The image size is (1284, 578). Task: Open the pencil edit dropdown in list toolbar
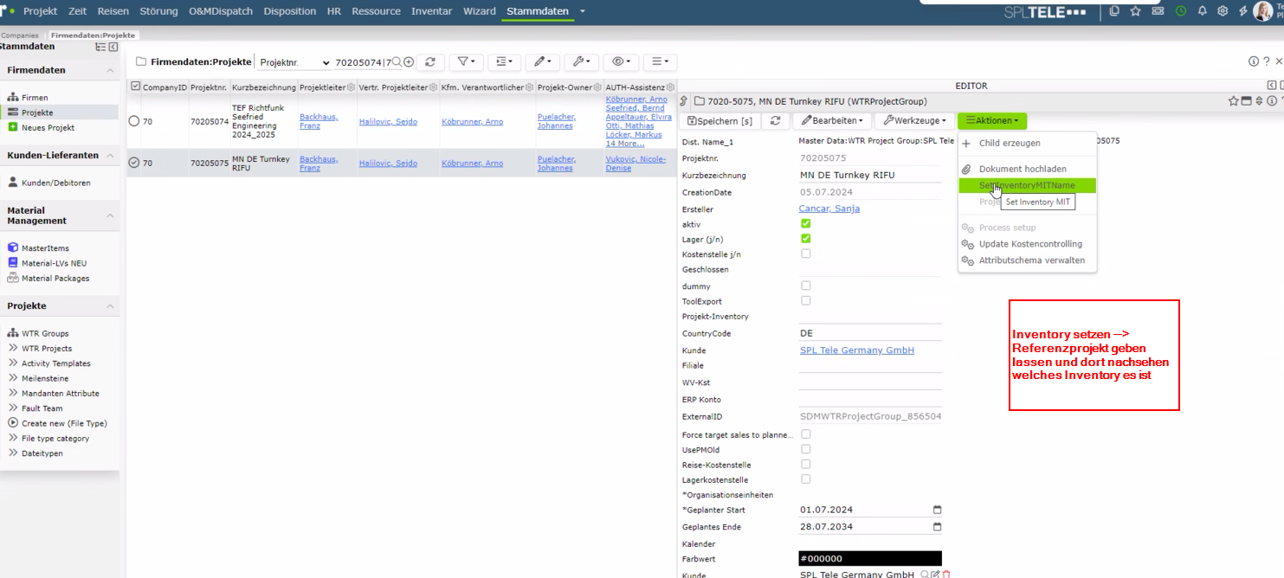(x=543, y=62)
